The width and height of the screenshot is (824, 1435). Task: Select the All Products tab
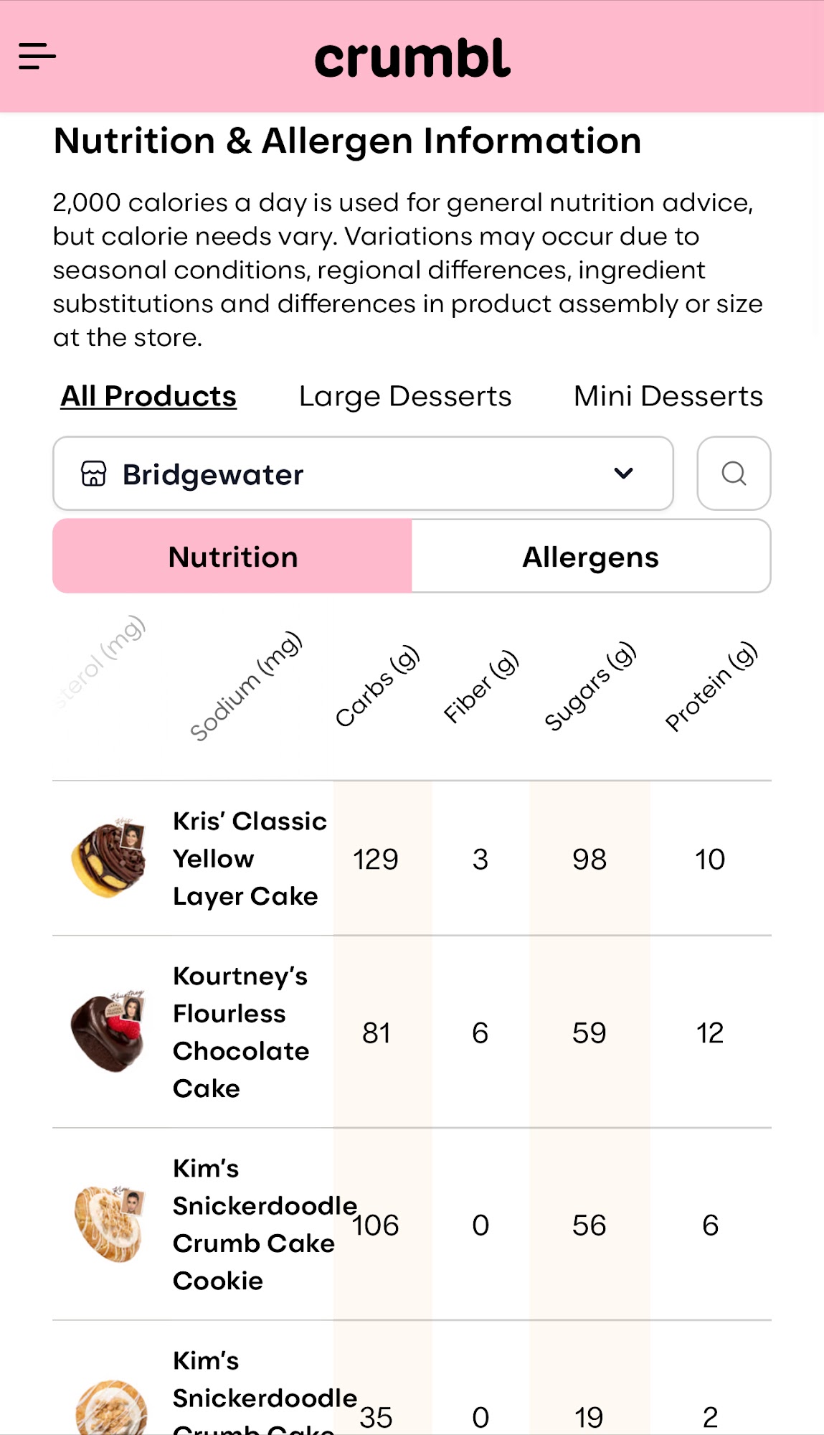(x=148, y=396)
